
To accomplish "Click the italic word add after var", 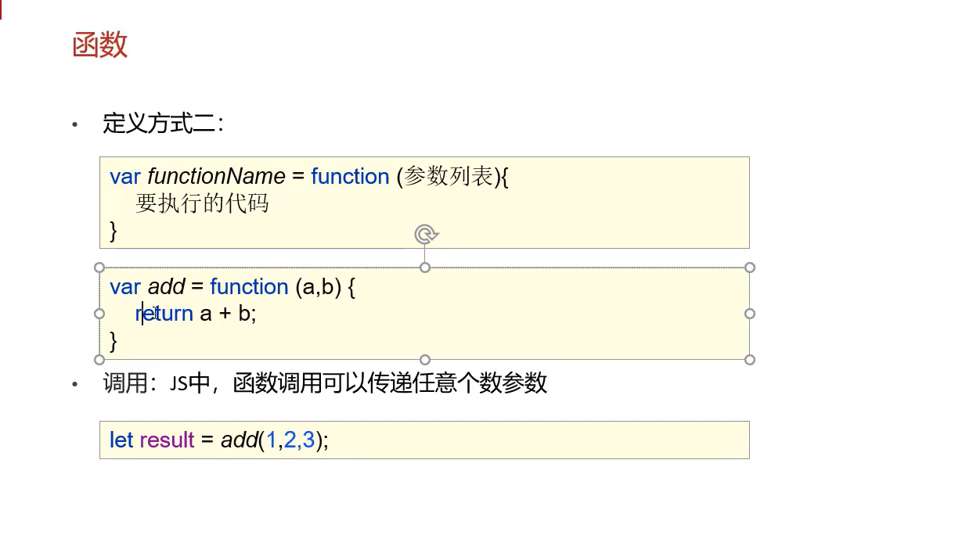I will [166, 287].
